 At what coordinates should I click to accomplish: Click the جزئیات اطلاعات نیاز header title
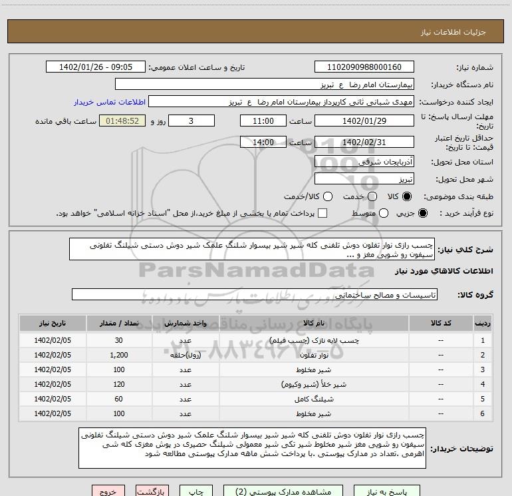[453, 32]
